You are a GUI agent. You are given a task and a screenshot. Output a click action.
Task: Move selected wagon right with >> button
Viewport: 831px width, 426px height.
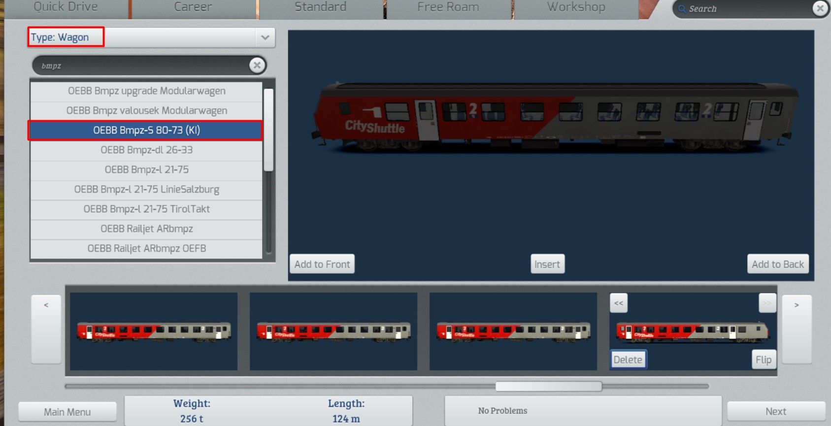click(x=767, y=303)
